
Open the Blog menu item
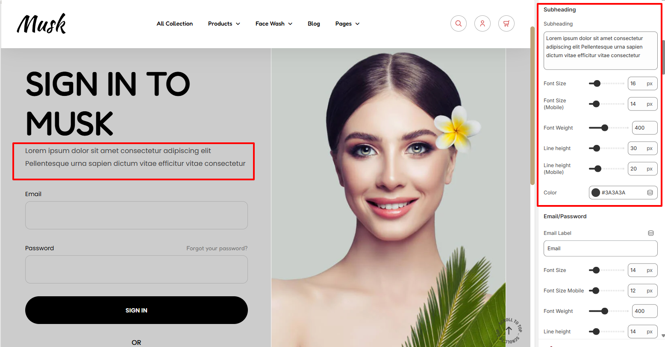pyautogui.click(x=314, y=23)
